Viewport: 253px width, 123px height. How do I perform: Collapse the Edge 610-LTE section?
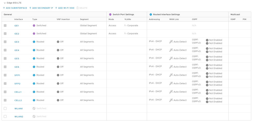[5, 3]
